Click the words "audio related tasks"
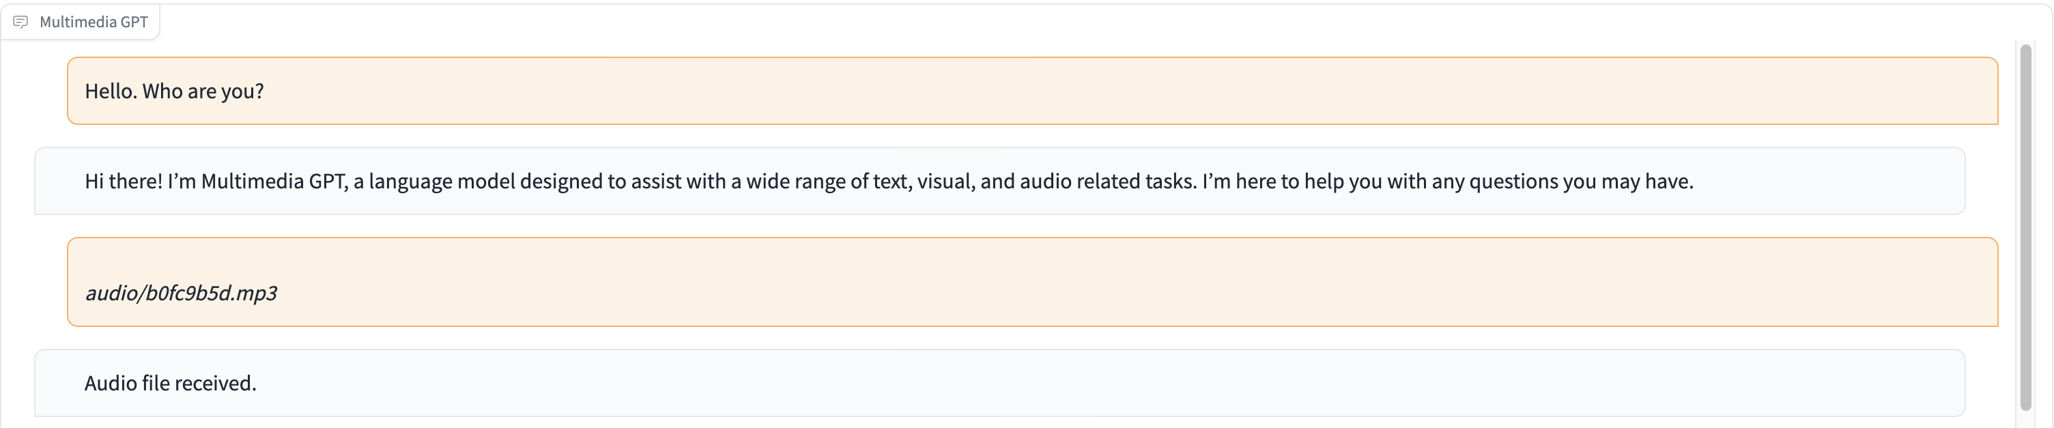This screenshot has width=2054, height=428. [1107, 182]
